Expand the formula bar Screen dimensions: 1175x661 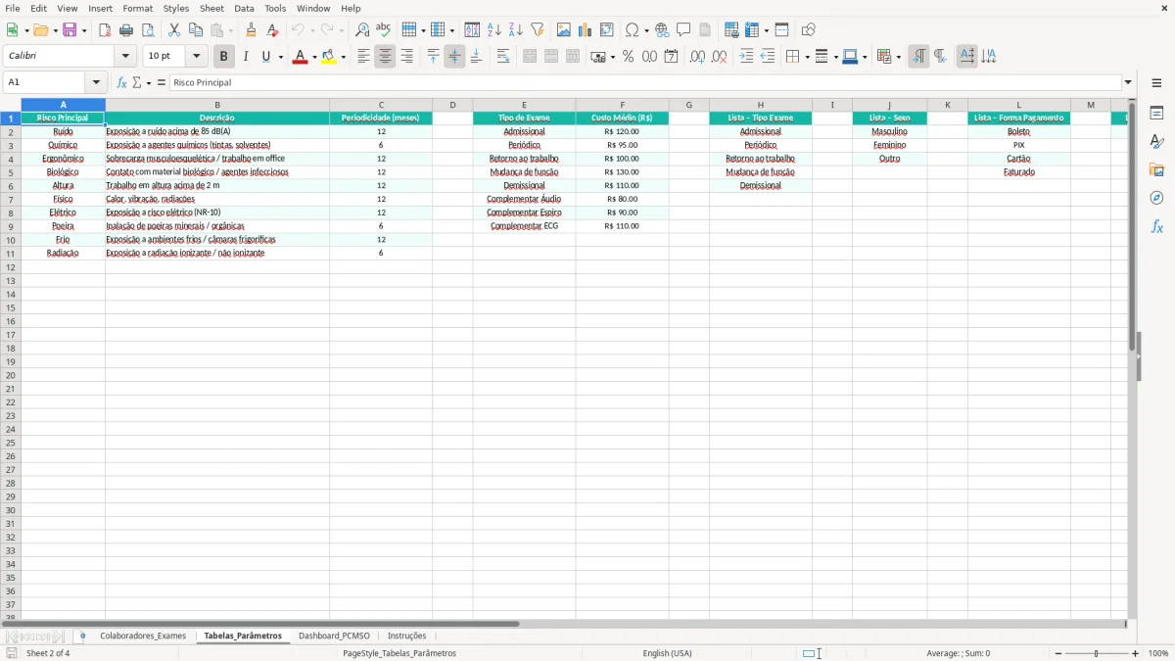pyautogui.click(x=1128, y=82)
